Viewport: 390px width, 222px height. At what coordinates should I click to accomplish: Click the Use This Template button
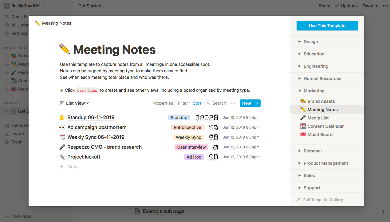327,26
